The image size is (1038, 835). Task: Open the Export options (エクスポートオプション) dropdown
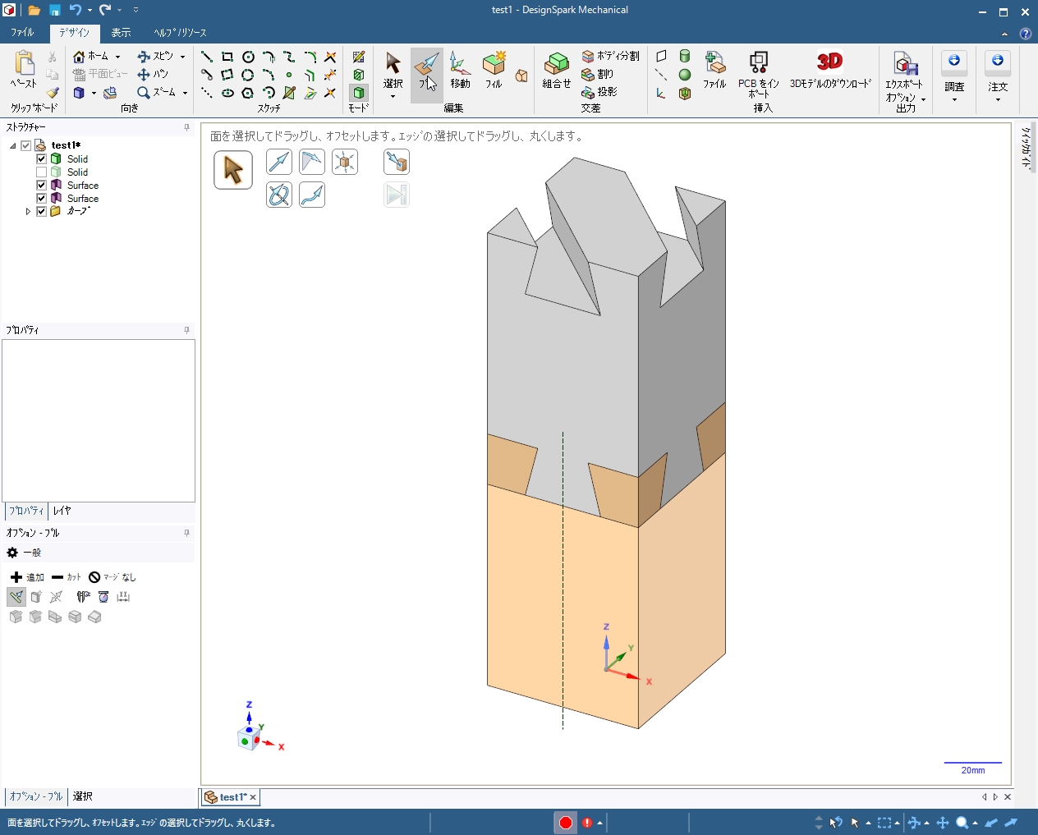923,99
